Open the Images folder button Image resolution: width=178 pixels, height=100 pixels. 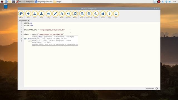(55, 15)
